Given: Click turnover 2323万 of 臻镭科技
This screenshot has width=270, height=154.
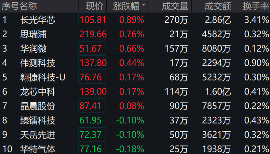Looking at the screenshot, I should (x=216, y=120).
